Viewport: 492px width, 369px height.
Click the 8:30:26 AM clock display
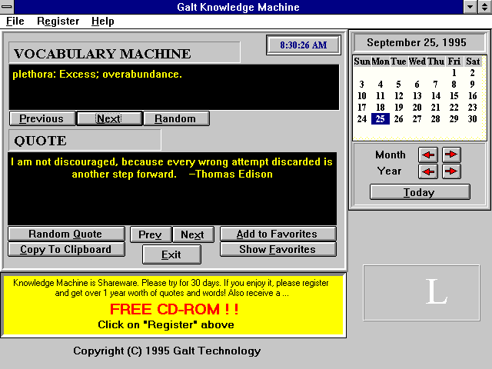click(304, 45)
